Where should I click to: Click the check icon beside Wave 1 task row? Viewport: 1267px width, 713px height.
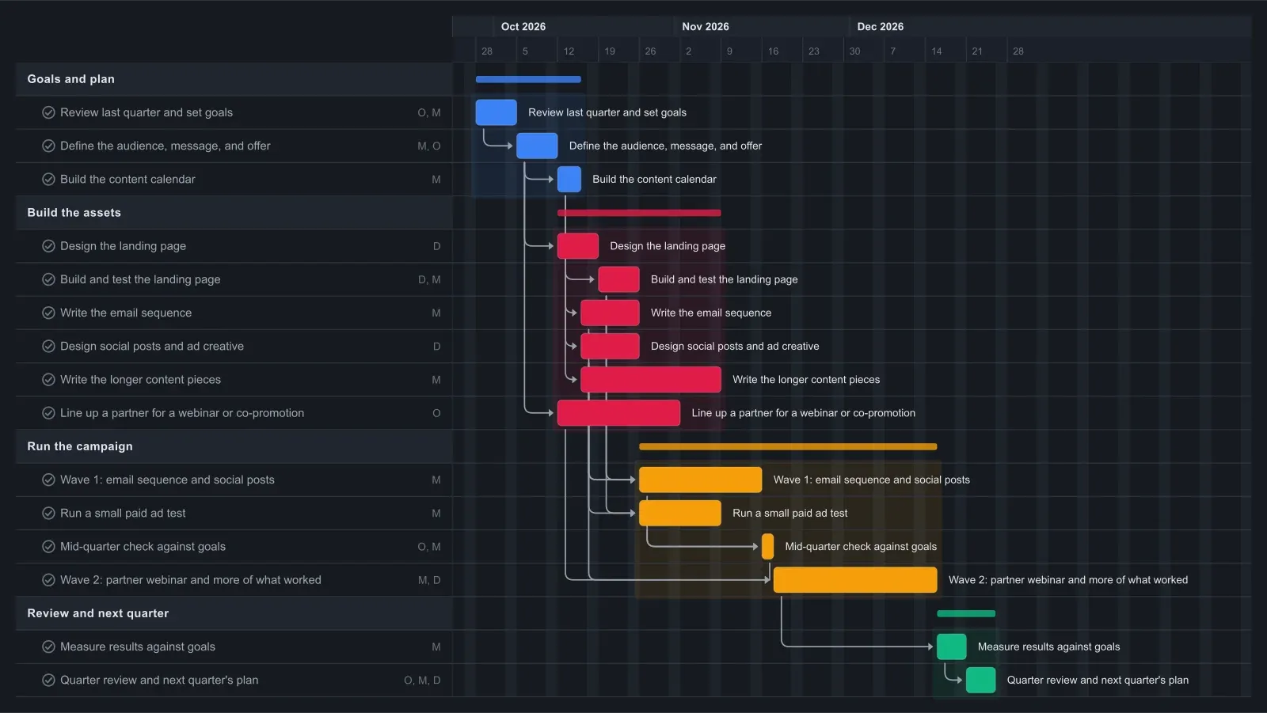tap(48, 480)
